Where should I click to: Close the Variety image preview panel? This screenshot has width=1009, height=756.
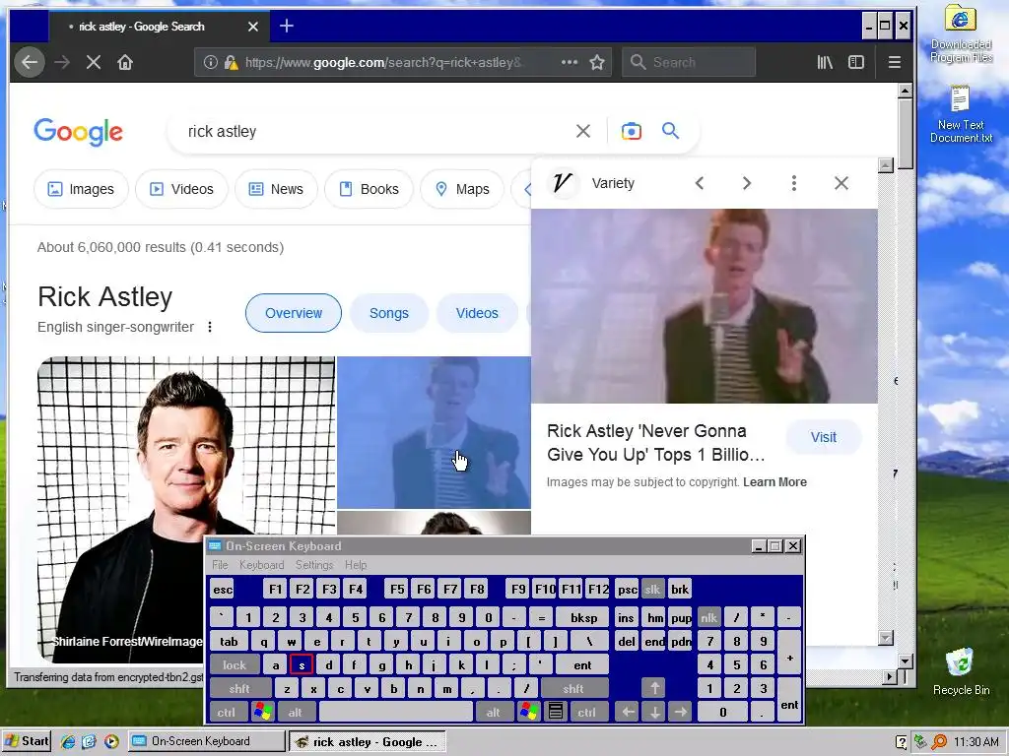pos(841,183)
